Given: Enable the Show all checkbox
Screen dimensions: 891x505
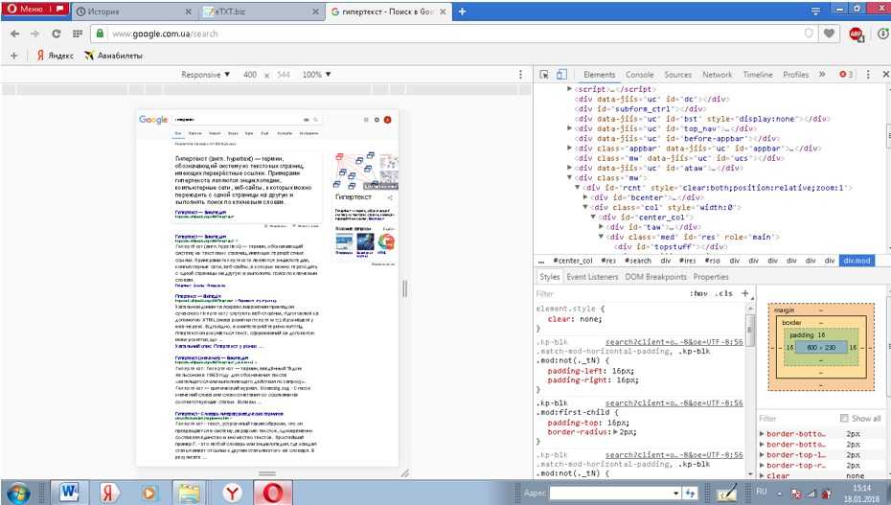Looking at the screenshot, I should (x=844, y=418).
